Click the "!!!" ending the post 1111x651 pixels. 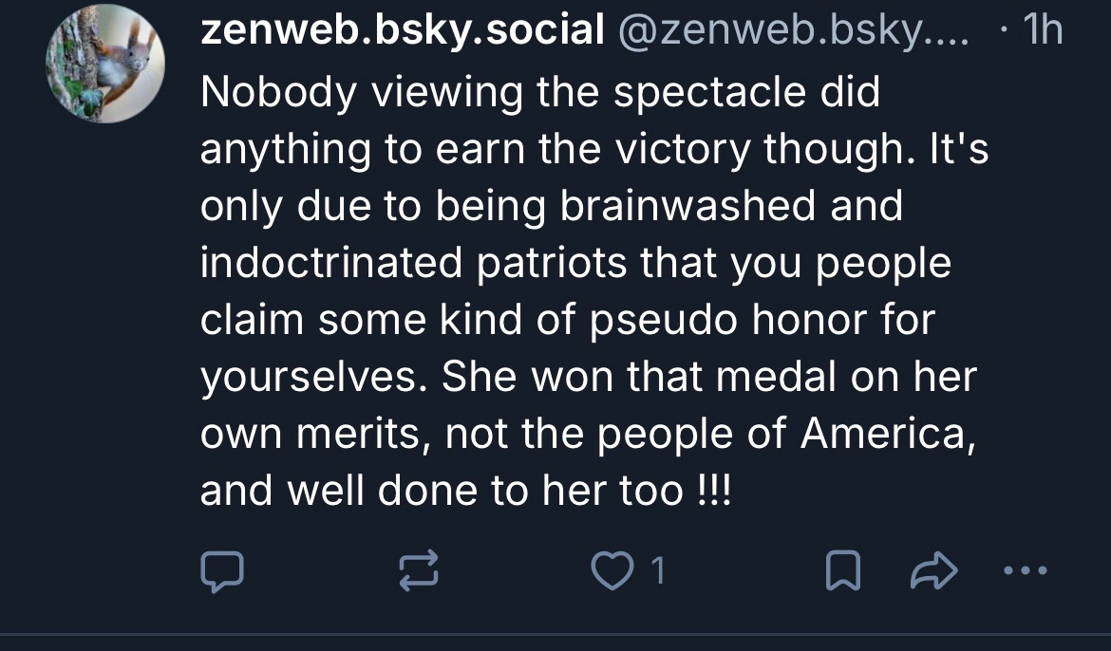pos(713,491)
